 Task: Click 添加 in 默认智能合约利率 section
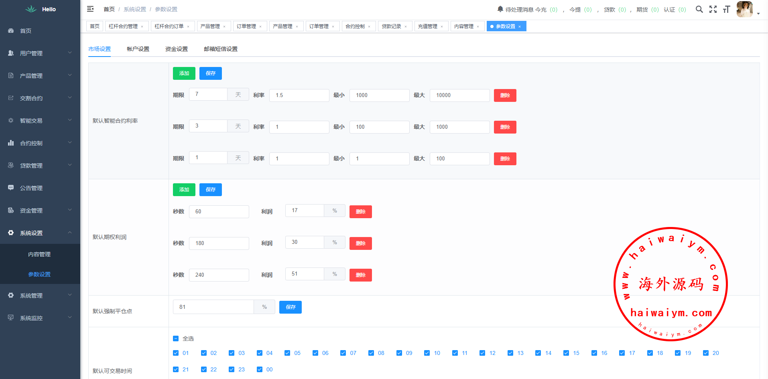click(x=184, y=73)
